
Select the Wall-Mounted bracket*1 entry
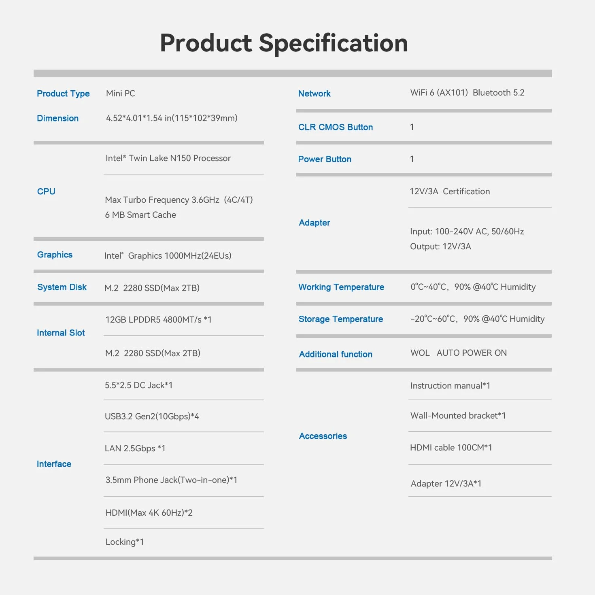pos(458,416)
